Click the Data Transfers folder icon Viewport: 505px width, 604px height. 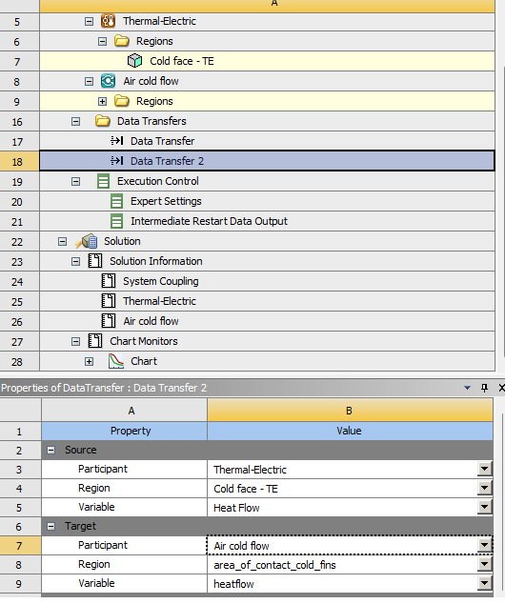tap(103, 121)
